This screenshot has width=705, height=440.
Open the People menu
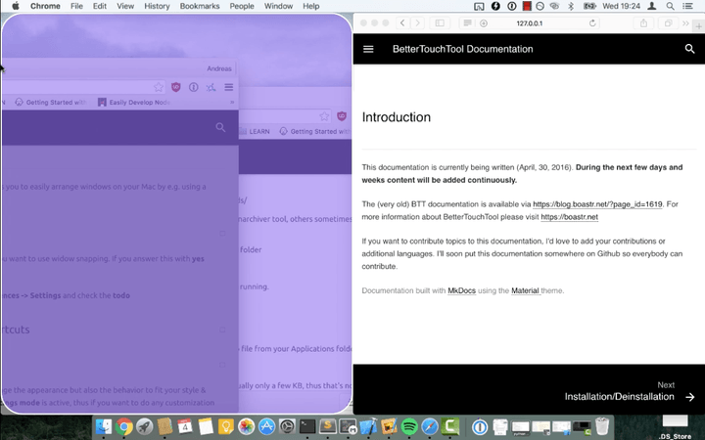point(242,6)
